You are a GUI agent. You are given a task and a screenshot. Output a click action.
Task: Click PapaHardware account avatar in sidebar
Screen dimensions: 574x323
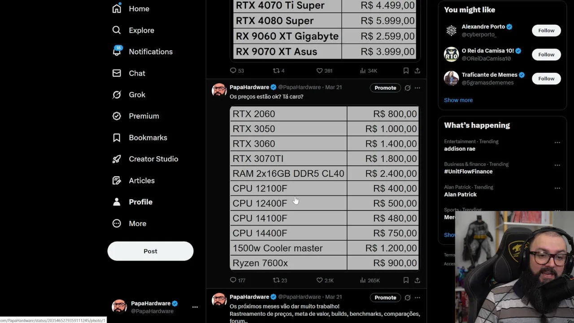coord(119,307)
